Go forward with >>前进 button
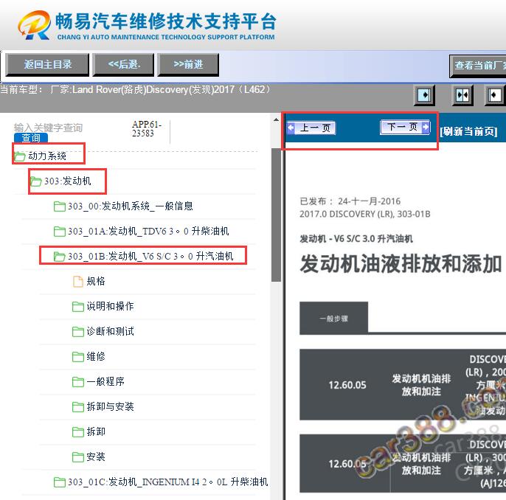506x500 pixels. point(188,64)
